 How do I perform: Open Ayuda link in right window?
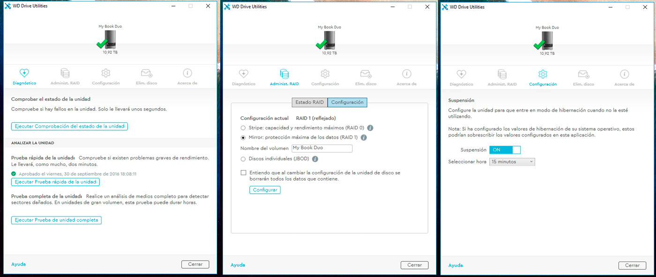[x=455, y=265]
